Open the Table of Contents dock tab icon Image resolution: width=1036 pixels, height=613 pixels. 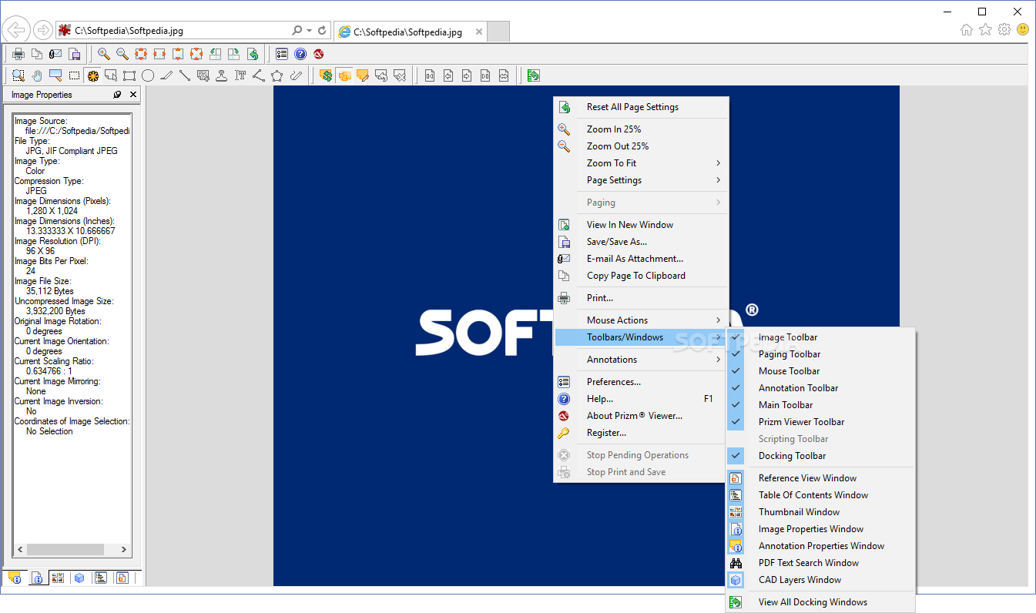click(x=101, y=578)
